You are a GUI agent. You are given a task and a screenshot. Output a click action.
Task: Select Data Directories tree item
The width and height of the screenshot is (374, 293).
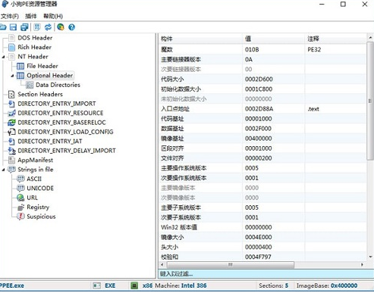tap(58, 85)
